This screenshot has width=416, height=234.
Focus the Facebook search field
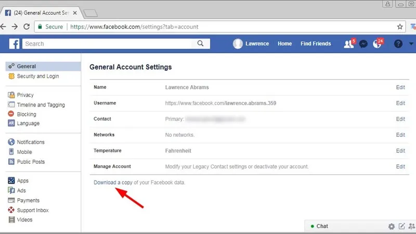(107, 44)
